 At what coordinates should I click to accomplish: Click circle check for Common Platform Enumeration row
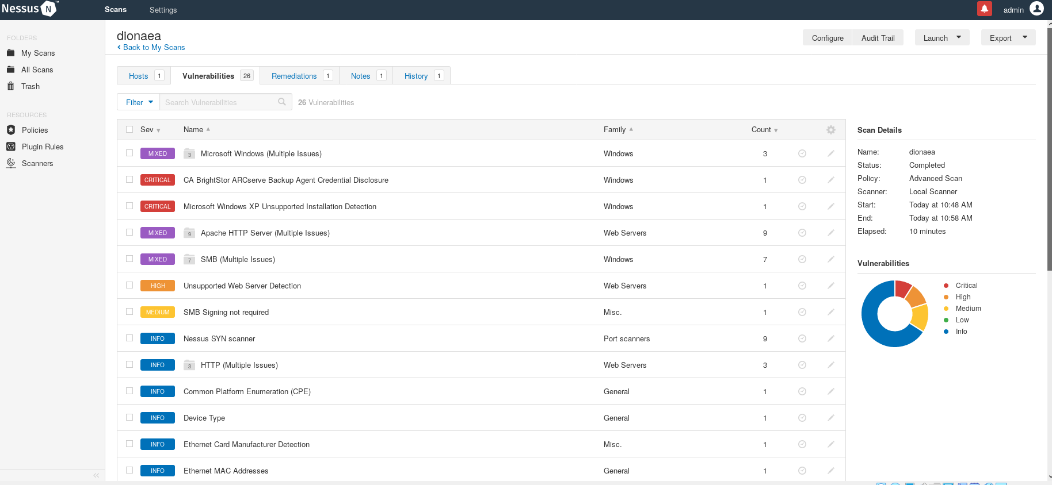(802, 391)
